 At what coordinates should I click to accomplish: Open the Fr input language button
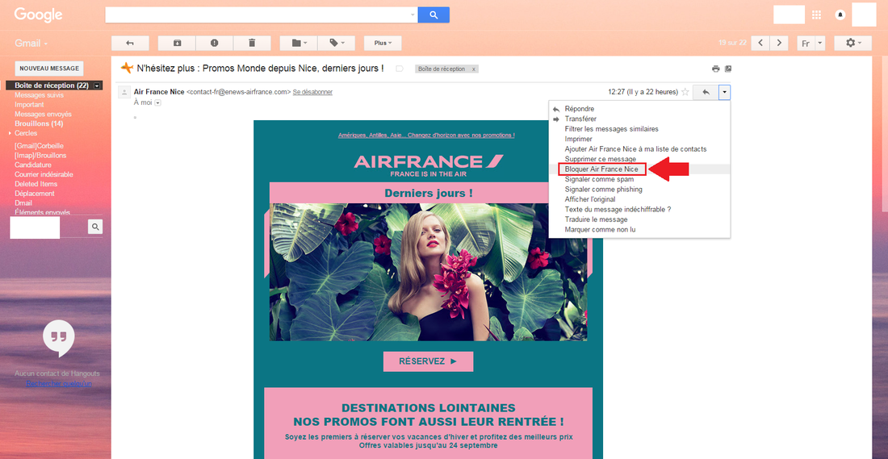[806, 43]
